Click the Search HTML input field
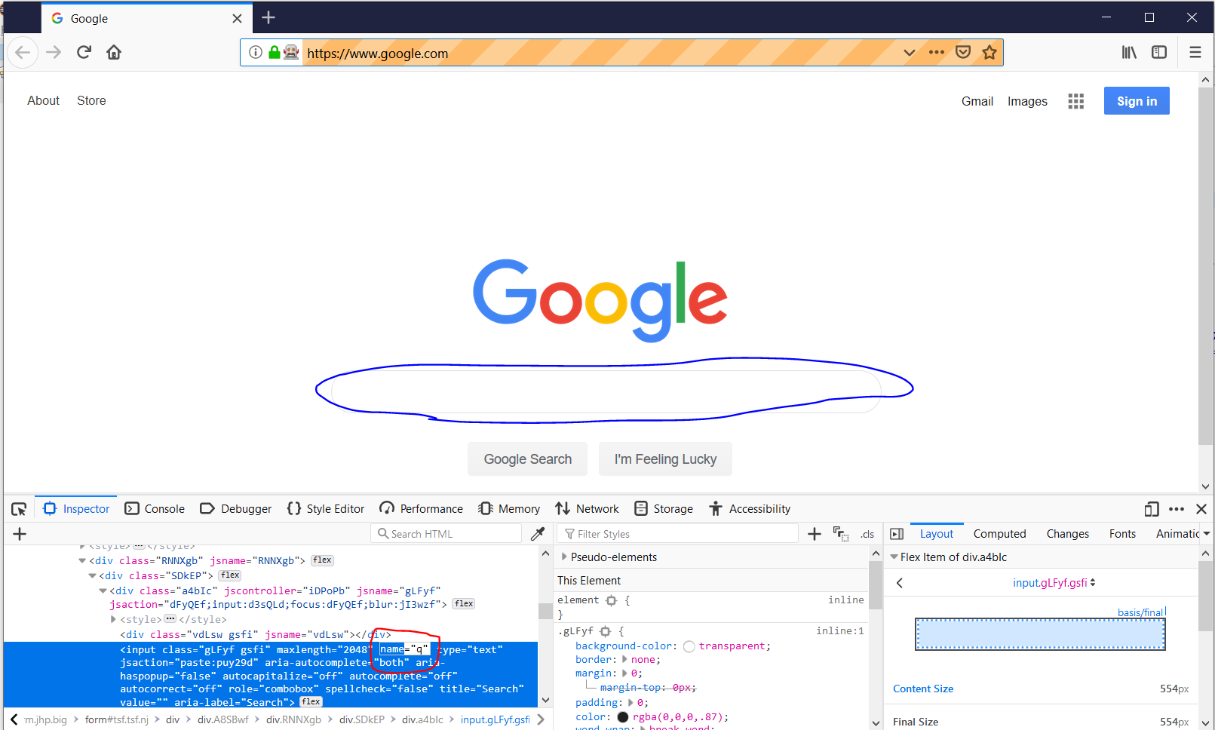Image resolution: width=1215 pixels, height=730 pixels. pos(445,533)
